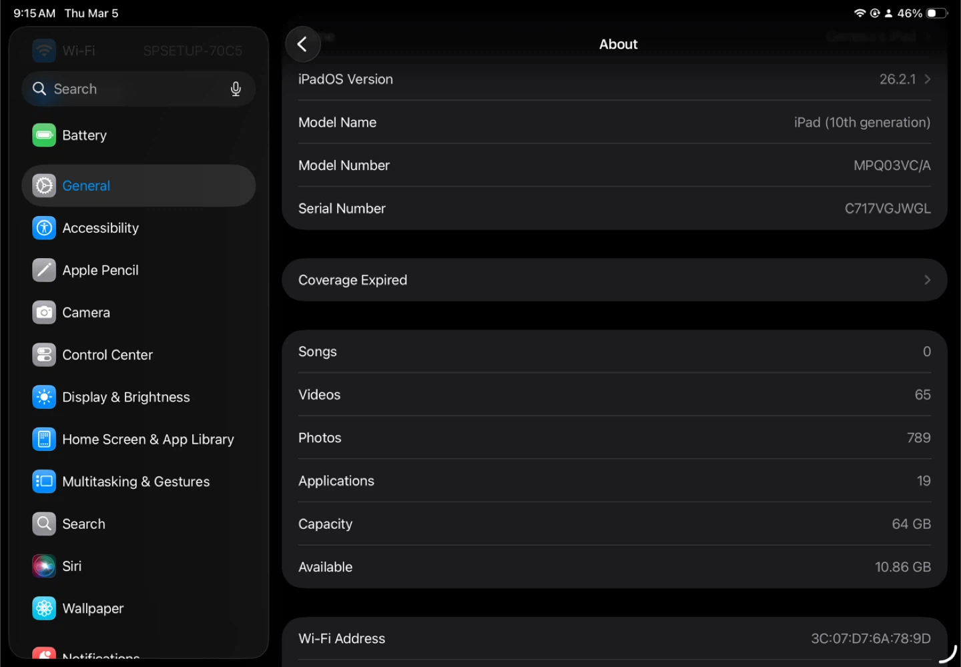Screen dimensions: 961x667
Task: Open Control Center settings
Action: coord(139,355)
